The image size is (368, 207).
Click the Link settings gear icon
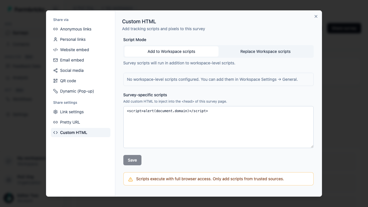[x=55, y=112]
